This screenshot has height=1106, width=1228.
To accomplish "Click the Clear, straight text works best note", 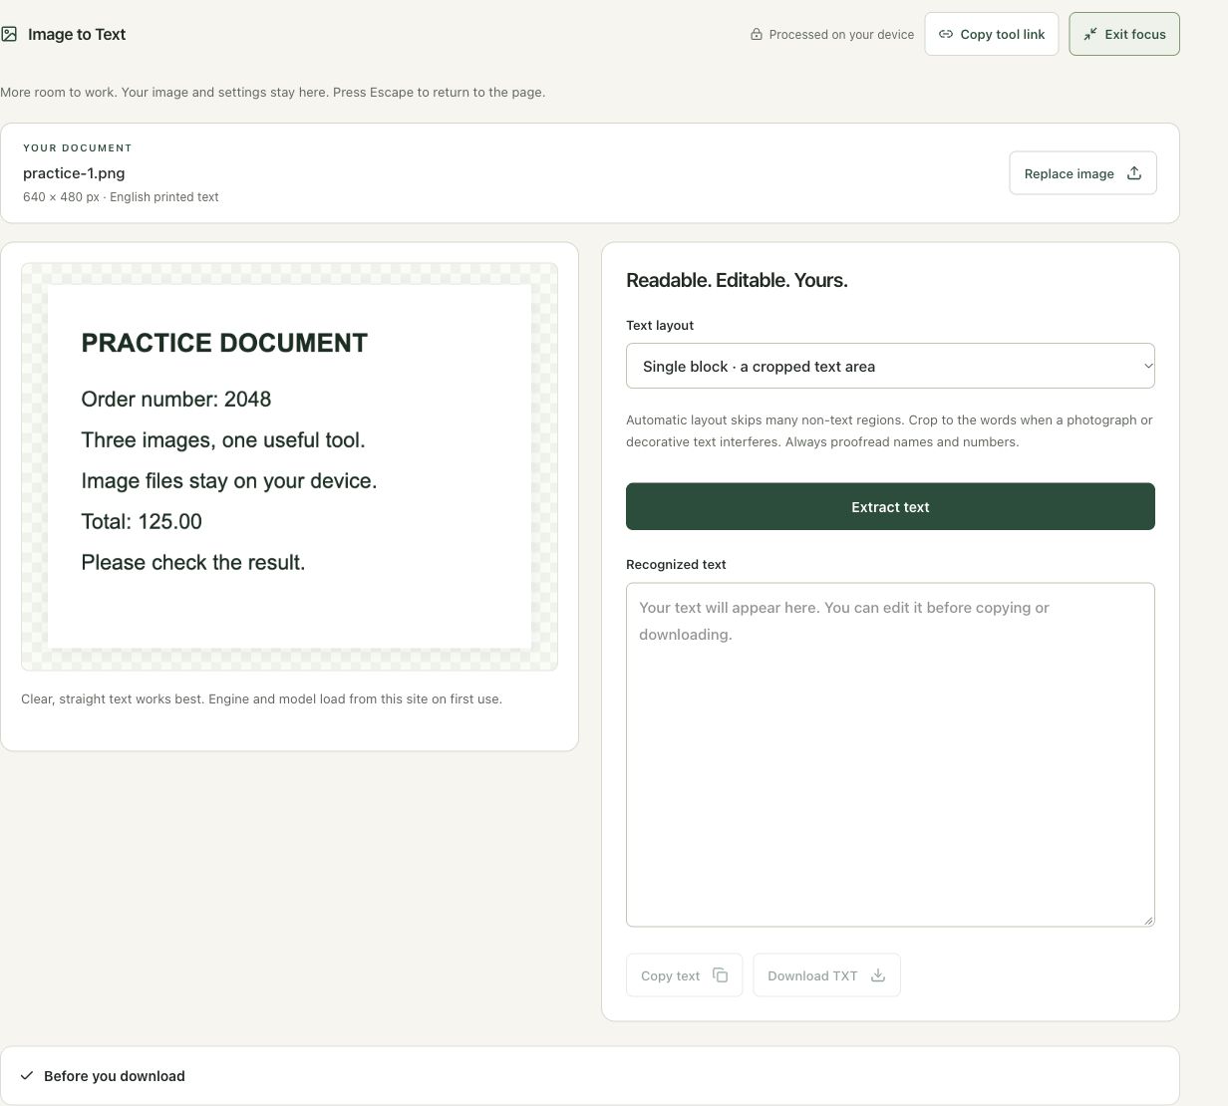I will tap(261, 698).
